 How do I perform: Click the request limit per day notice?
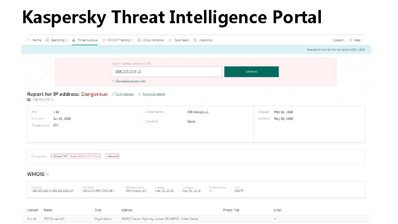click(336, 49)
